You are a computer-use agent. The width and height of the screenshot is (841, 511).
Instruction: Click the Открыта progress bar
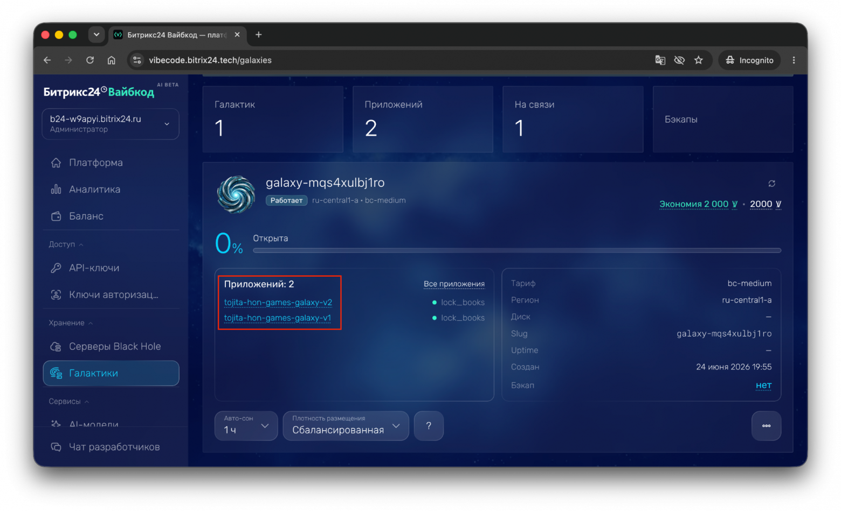click(517, 250)
